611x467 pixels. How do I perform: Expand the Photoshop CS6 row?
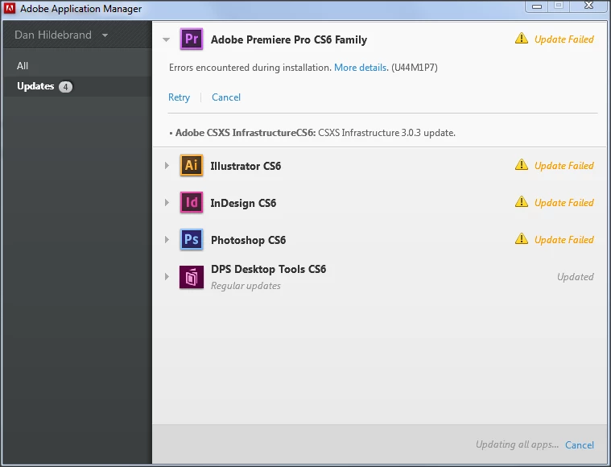coord(167,239)
